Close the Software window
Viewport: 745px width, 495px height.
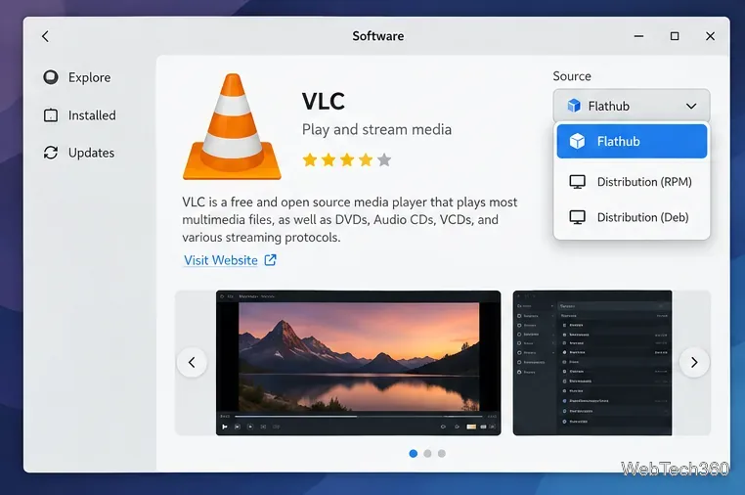711,36
